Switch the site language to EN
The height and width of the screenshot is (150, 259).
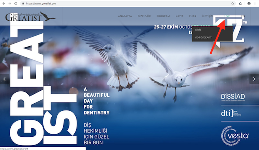click(x=243, y=16)
